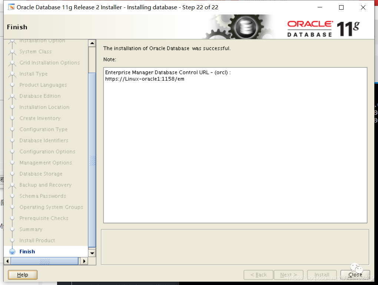Open the Help button
The image size is (378, 285).
pyautogui.click(x=22, y=275)
